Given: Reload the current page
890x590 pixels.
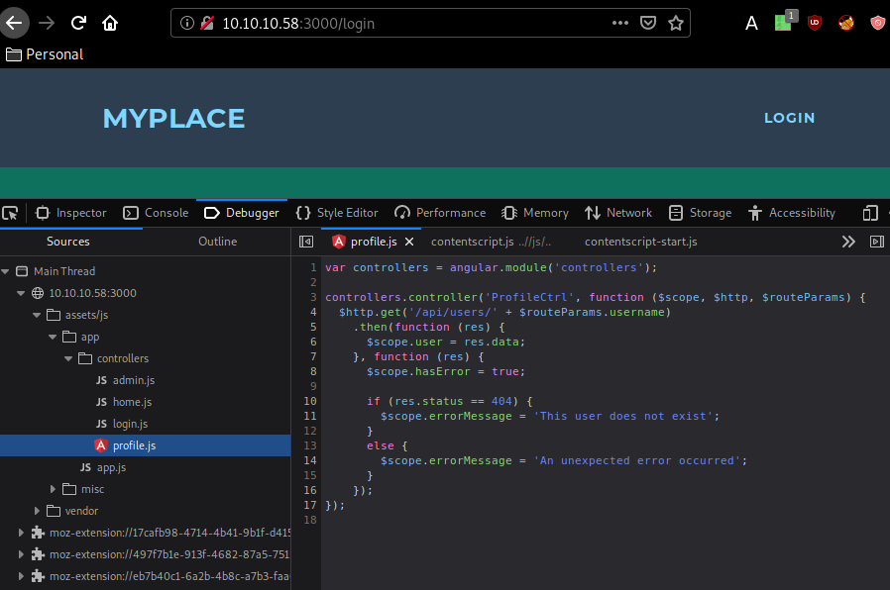Looking at the screenshot, I should pos(78,22).
